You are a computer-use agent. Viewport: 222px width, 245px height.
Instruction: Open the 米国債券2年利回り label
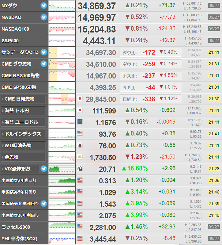point(19,181)
